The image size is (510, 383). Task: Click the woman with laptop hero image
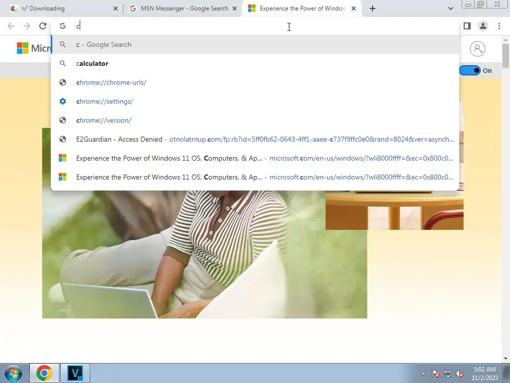tap(205, 254)
